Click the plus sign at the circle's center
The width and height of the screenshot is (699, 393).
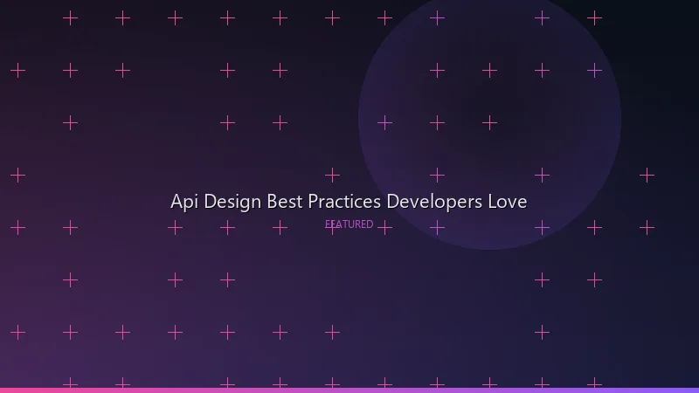click(489, 122)
